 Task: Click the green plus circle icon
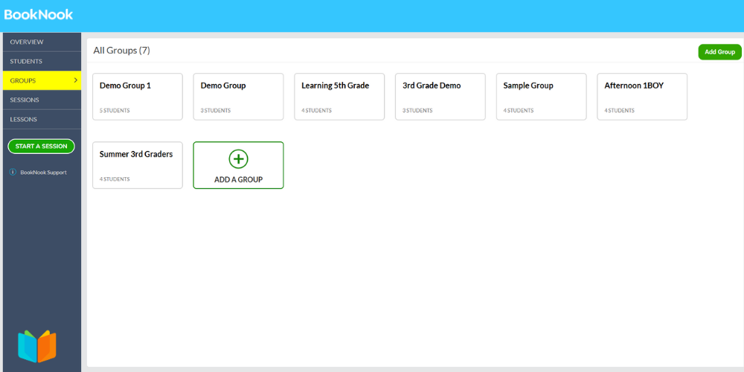pos(238,158)
